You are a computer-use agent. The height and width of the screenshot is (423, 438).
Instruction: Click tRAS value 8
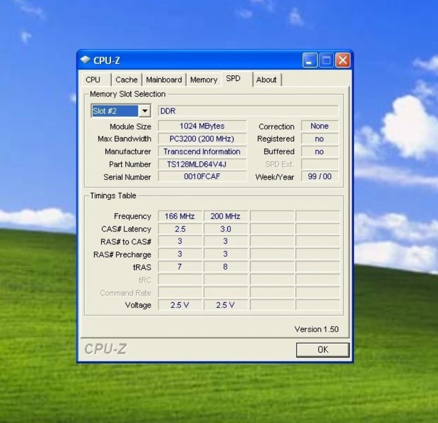[x=226, y=267]
